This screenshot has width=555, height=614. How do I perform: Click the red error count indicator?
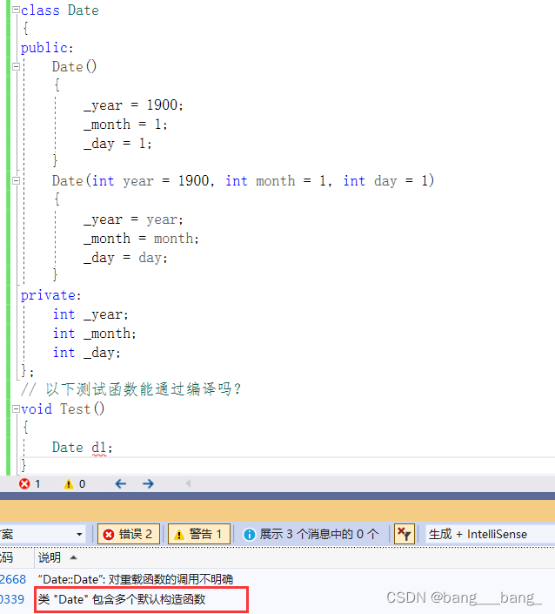pyautogui.click(x=30, y=484)
